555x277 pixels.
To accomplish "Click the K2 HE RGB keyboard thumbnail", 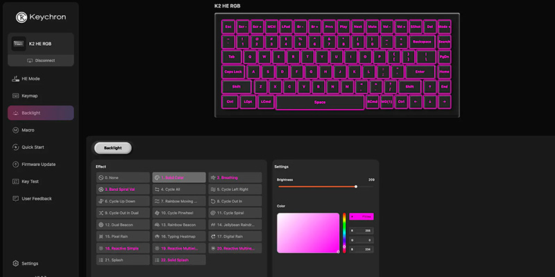I will [x=19, y=44].
